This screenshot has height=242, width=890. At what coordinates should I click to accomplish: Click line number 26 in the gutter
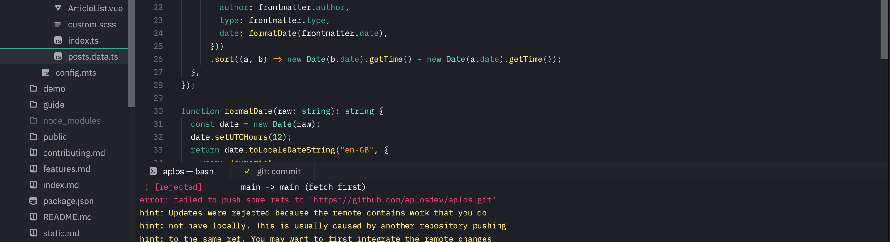tap(158, 59)
